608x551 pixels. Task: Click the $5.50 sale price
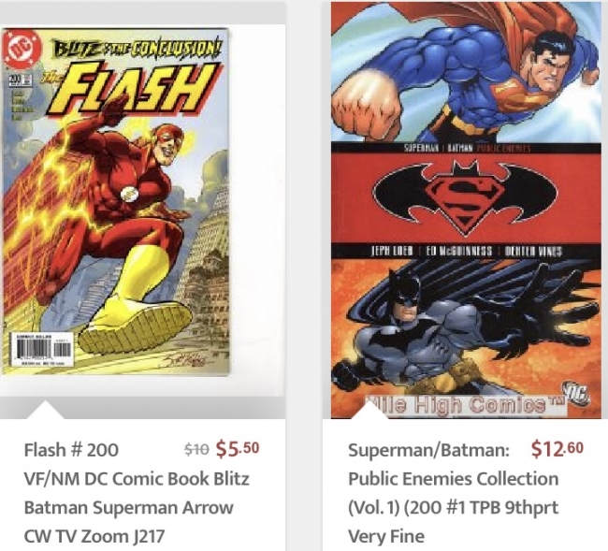click(238, 449)
